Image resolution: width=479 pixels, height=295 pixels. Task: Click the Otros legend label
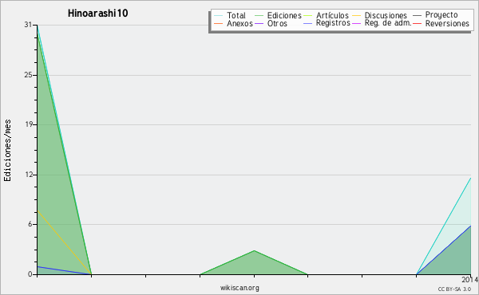click(x=277, y=23)
